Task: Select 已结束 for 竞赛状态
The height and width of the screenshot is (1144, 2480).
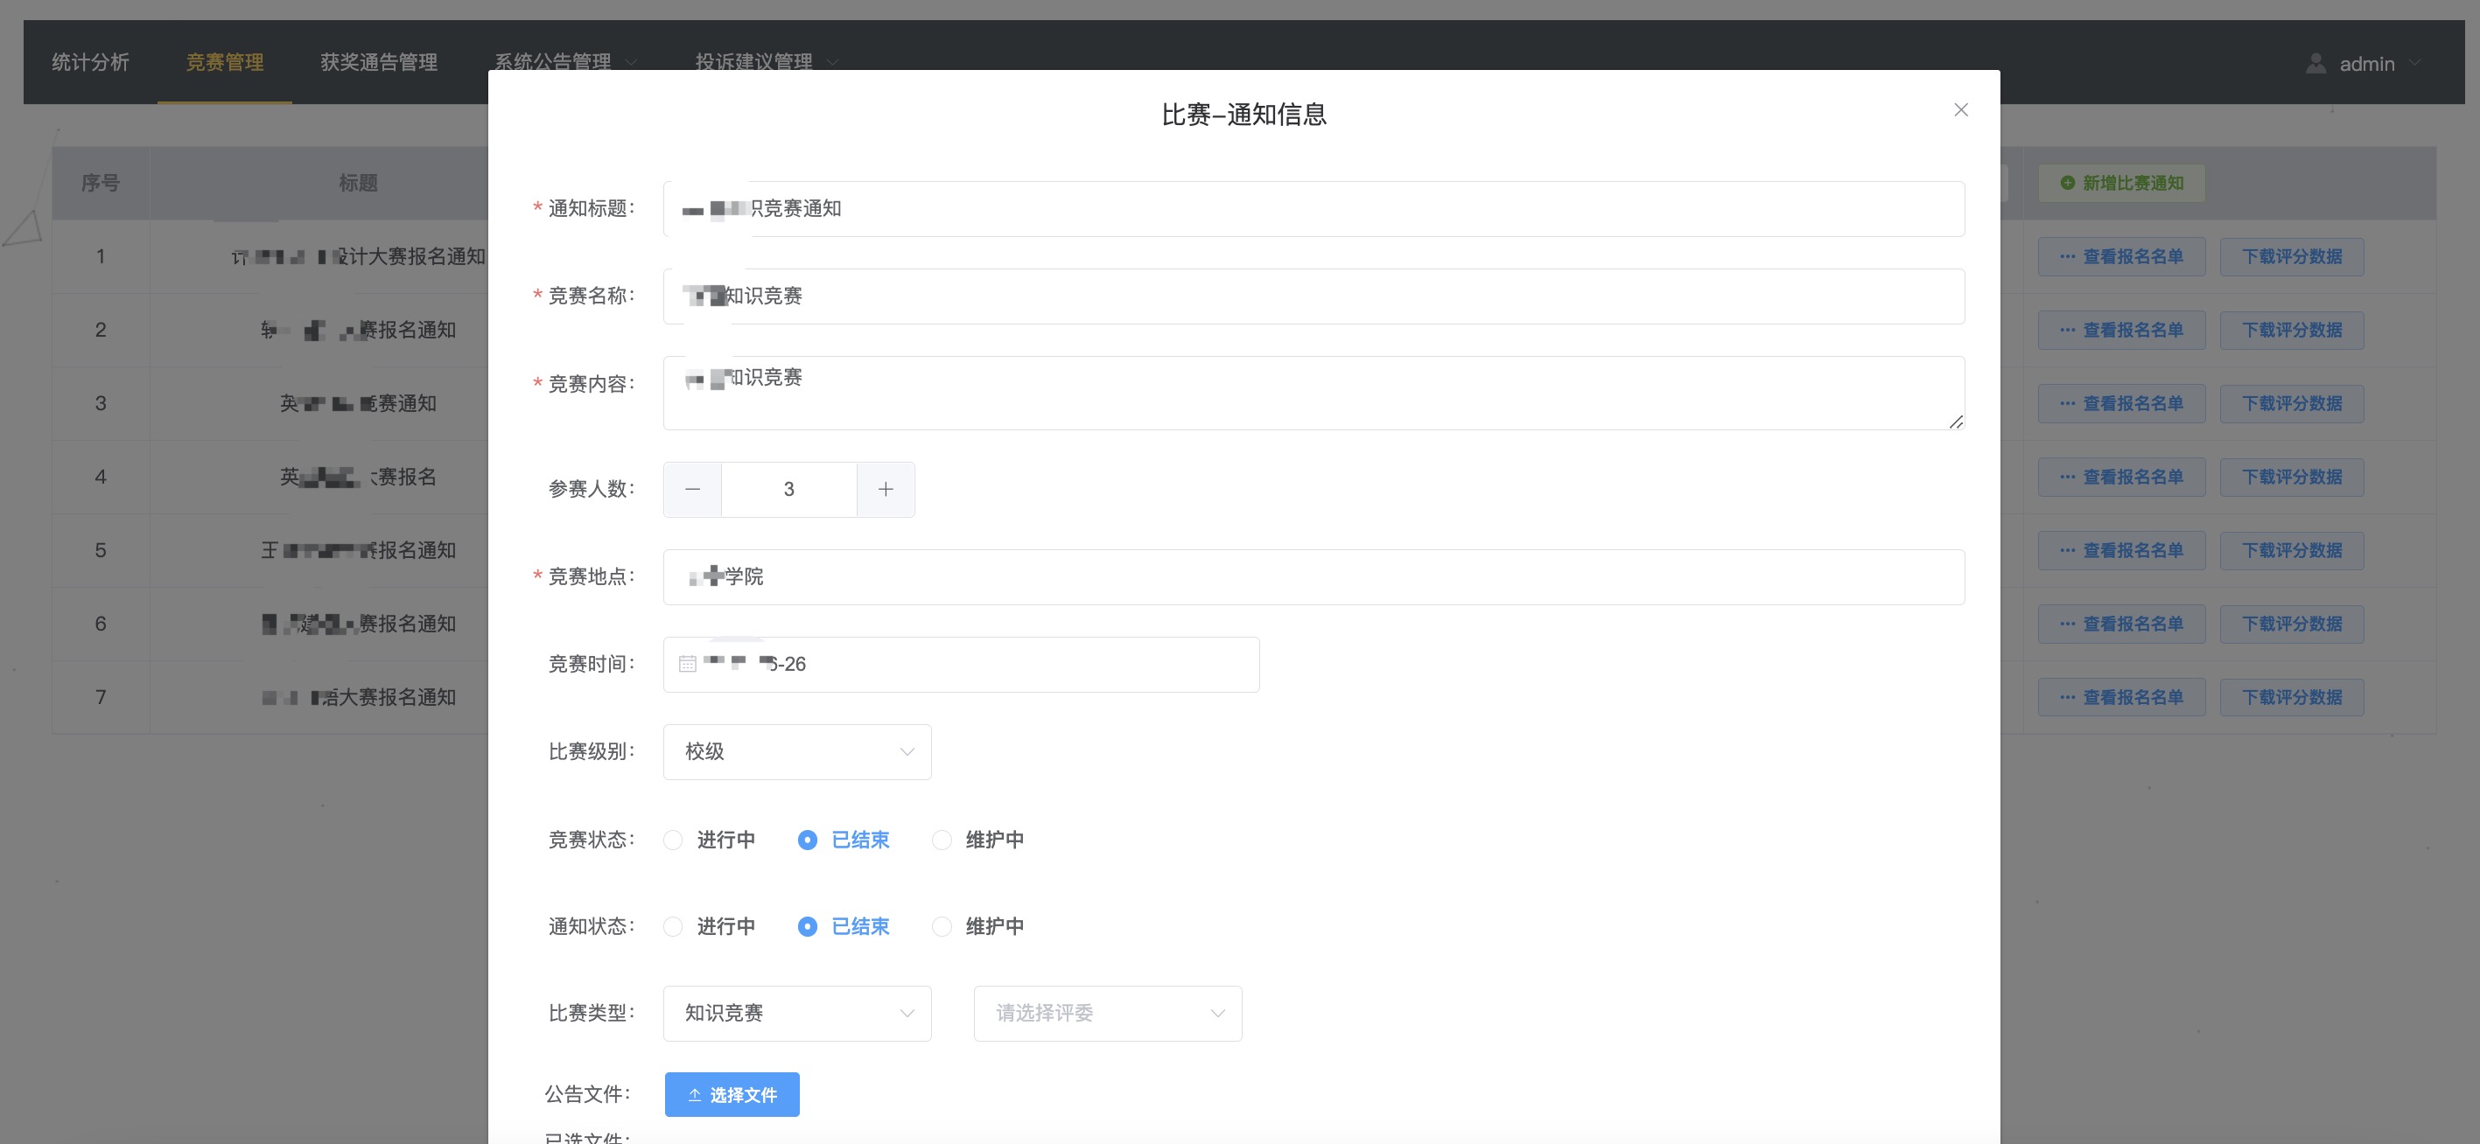Action: point(844,840)
